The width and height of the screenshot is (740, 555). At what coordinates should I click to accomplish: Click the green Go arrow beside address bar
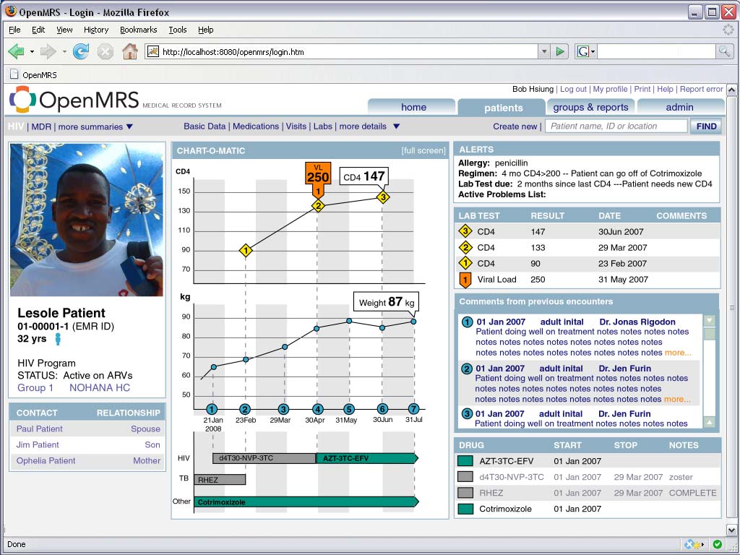(559, 51)
